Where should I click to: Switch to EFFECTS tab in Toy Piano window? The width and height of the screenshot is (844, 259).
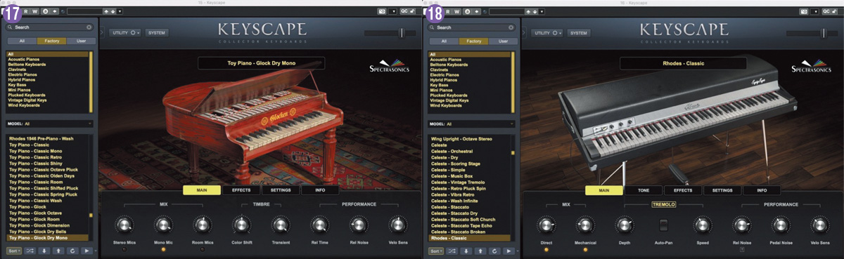coord(242,190)
